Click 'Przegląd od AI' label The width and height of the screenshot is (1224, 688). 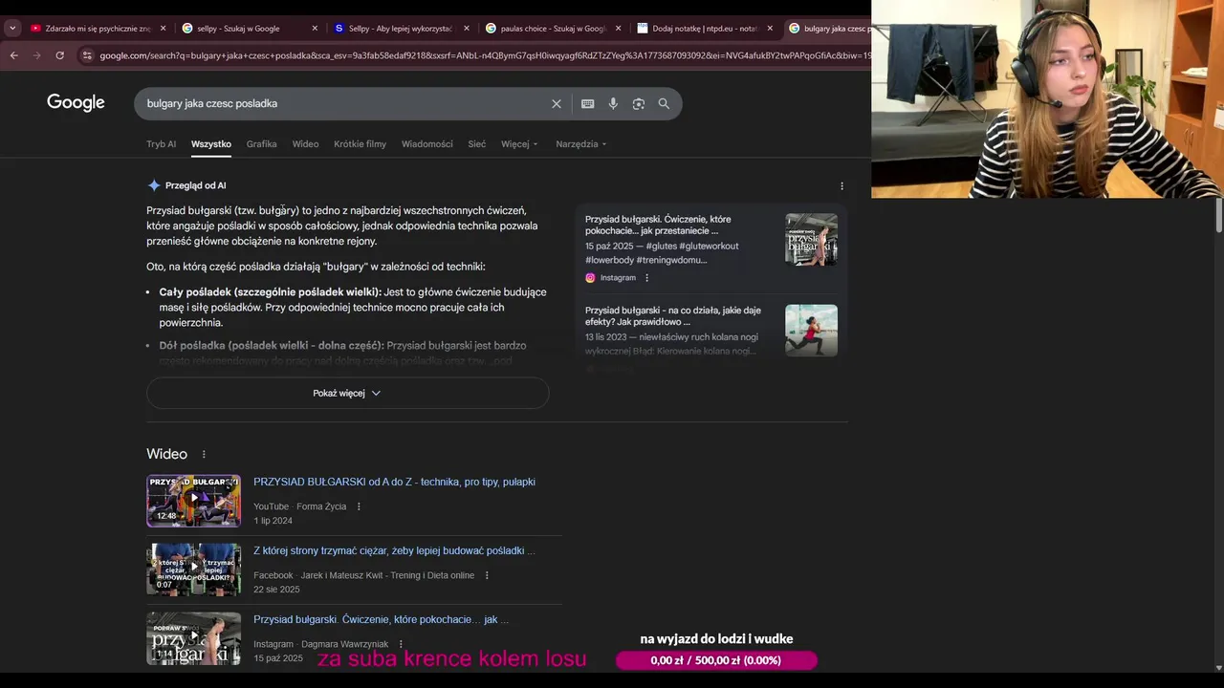tap(195, 185)
